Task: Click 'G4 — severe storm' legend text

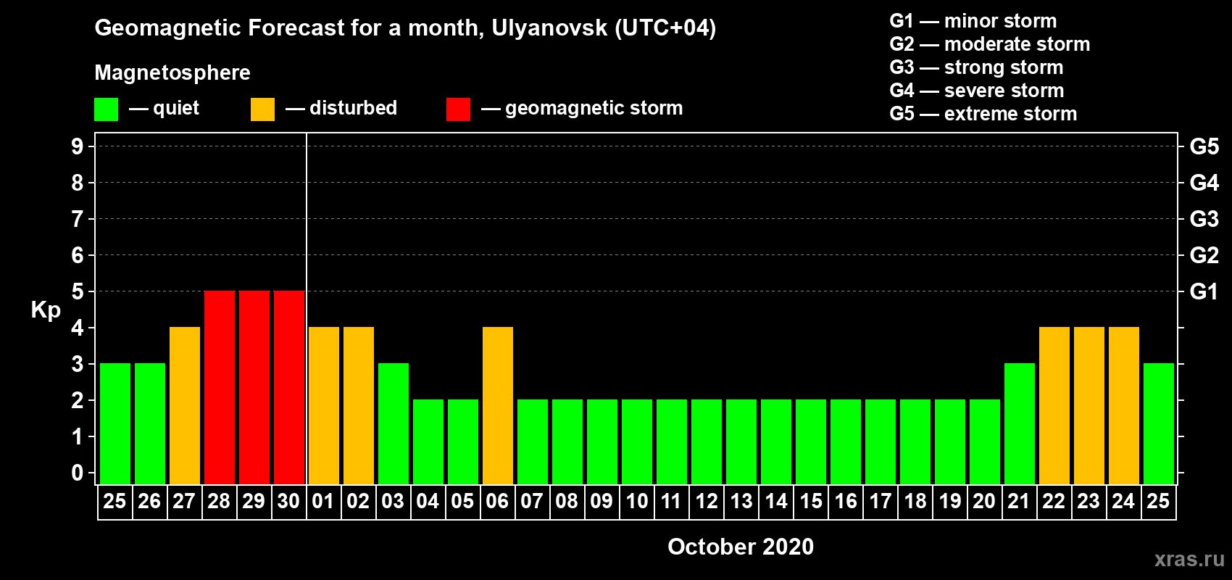Action: click(977, 91)
